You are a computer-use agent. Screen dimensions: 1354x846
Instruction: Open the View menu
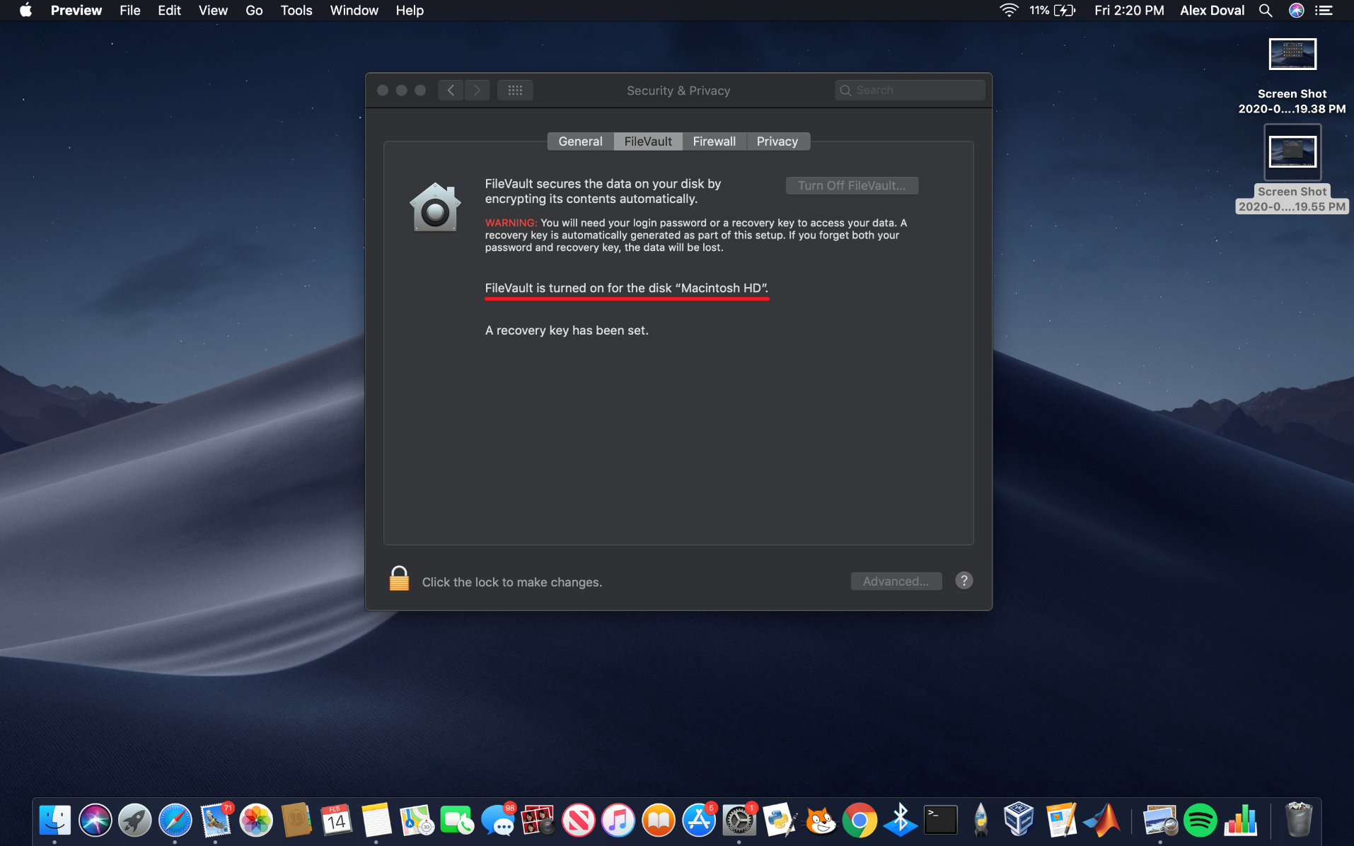pyautogui.click(x=213, y=11)
